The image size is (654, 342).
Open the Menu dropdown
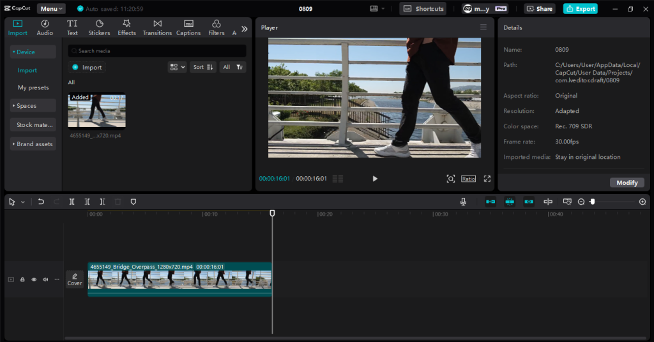click(x=51, y=9)
